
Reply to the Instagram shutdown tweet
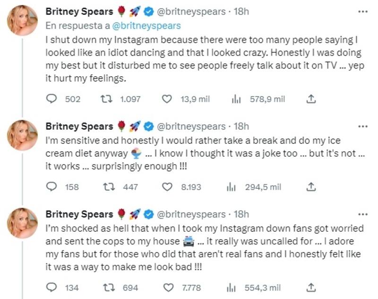(52, 99)
